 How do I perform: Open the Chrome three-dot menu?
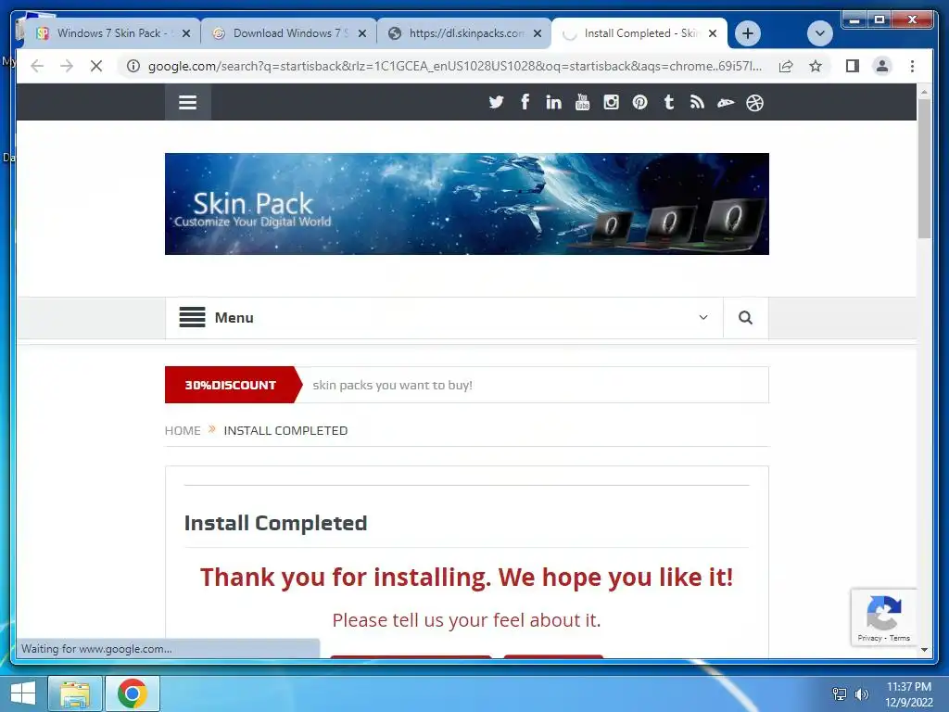pos(912,66)
